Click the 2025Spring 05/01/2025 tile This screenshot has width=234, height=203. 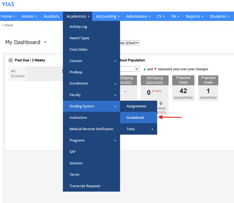point(155,88)
